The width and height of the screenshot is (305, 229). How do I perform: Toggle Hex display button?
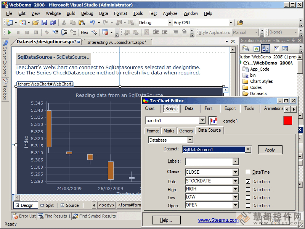(84, 32)
